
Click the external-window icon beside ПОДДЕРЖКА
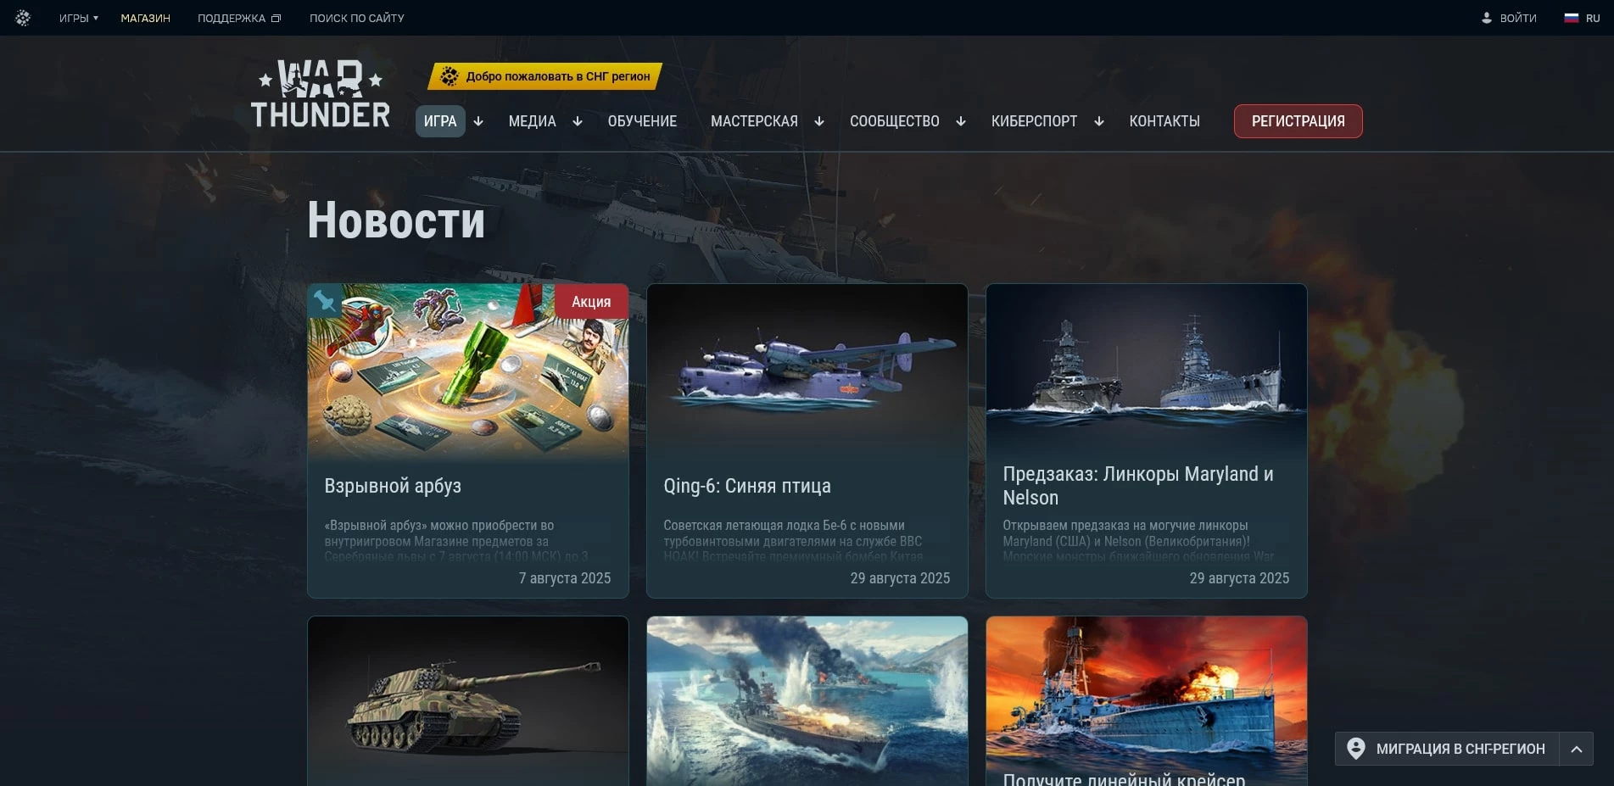click(x=276, y=17)
